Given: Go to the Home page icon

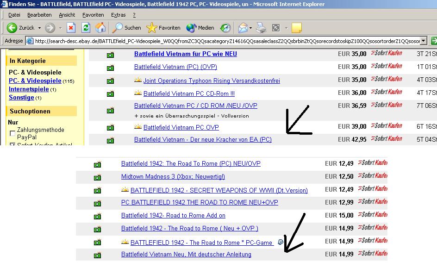Looking at the screenshot, I should (100, 28).
